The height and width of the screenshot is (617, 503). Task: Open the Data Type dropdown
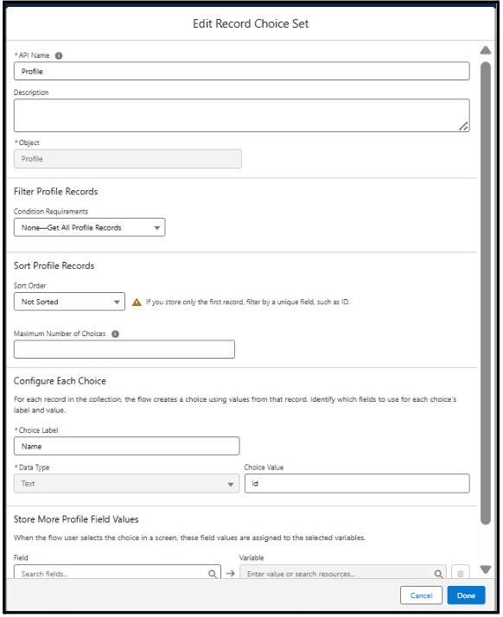click(126, 484)
